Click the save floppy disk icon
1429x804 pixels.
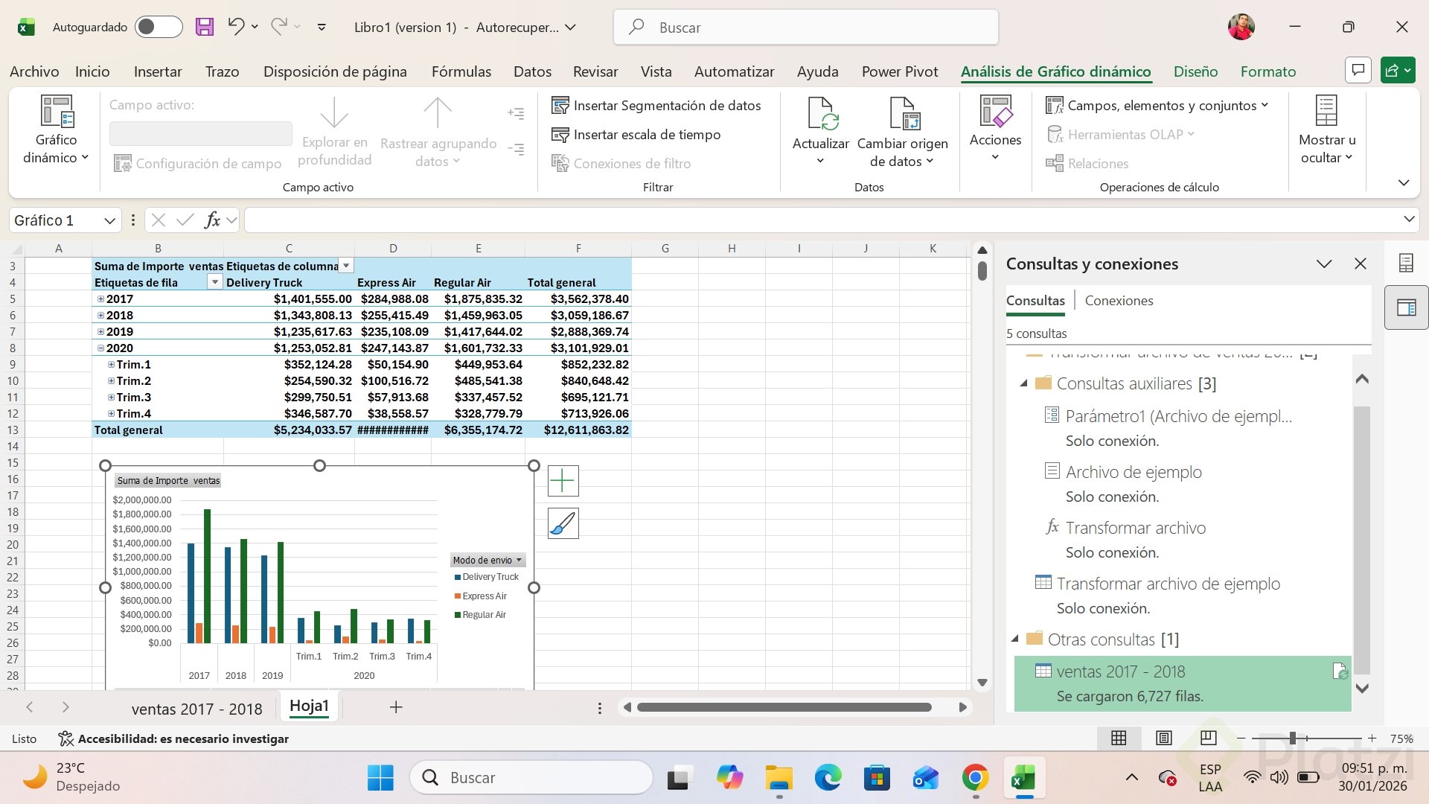(x=204, y=28)
